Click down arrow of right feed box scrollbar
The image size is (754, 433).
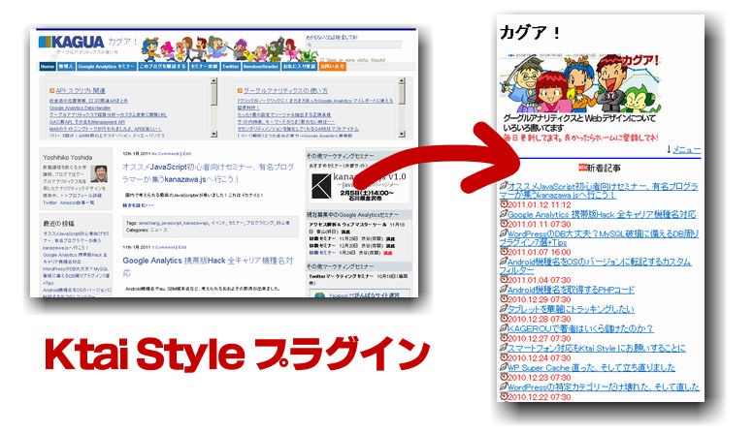(402, 135)
